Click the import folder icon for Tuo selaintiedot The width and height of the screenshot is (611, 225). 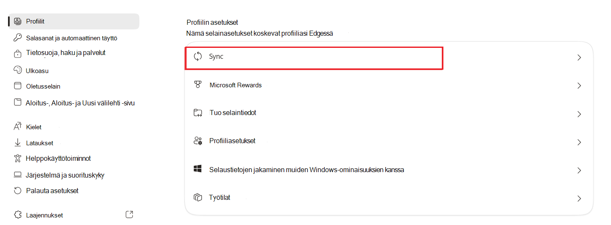pyautogui.click(x=198, y=113)
